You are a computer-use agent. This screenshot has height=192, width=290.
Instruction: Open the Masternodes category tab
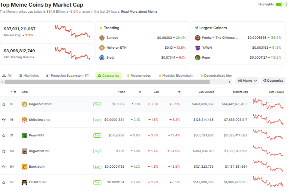click(139, 75)
